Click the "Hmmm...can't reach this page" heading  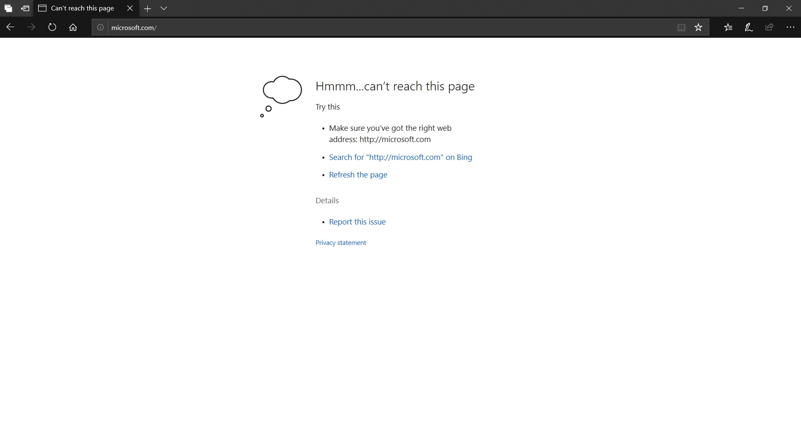pyautogui.click(x=395, y=86)
